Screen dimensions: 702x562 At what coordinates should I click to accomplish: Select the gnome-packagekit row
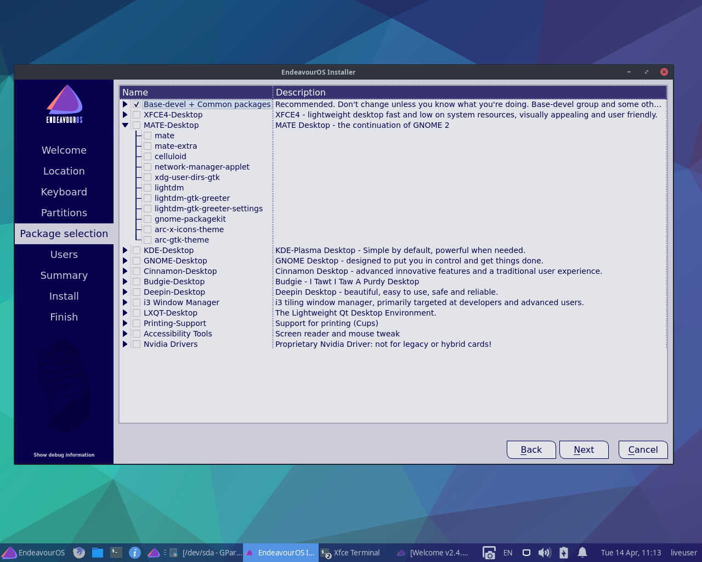coord(190,219)
